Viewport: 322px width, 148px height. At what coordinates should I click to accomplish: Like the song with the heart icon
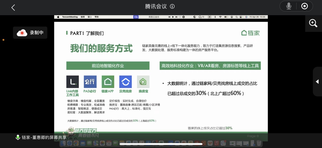[x=180, y=17]
